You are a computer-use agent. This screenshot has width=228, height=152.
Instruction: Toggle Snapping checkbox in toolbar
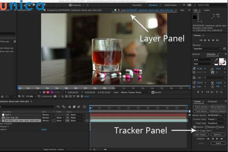70,5
